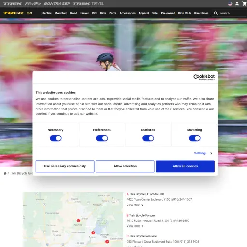Go to the Trek logo homepage
The width and height of the screenshot is (247, 247).
coord(14,13)
